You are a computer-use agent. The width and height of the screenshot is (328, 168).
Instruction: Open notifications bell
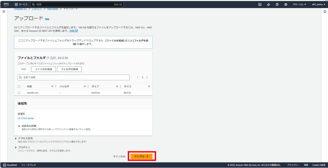268,4
